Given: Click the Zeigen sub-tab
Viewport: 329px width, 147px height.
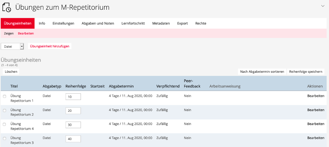Looking at the screenshot, I should 9,33.
